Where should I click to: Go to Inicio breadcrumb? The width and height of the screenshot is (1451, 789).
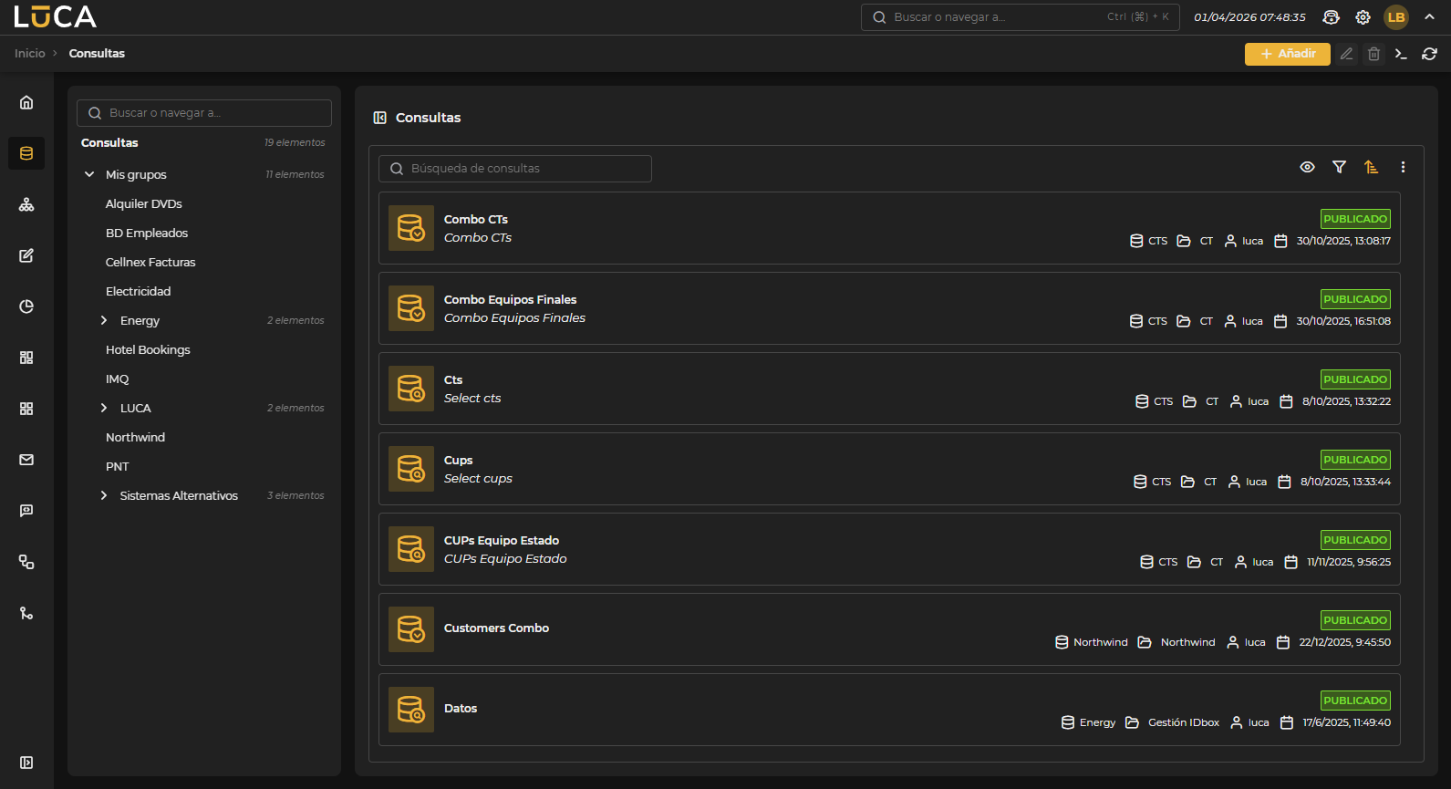coord(29,54)
